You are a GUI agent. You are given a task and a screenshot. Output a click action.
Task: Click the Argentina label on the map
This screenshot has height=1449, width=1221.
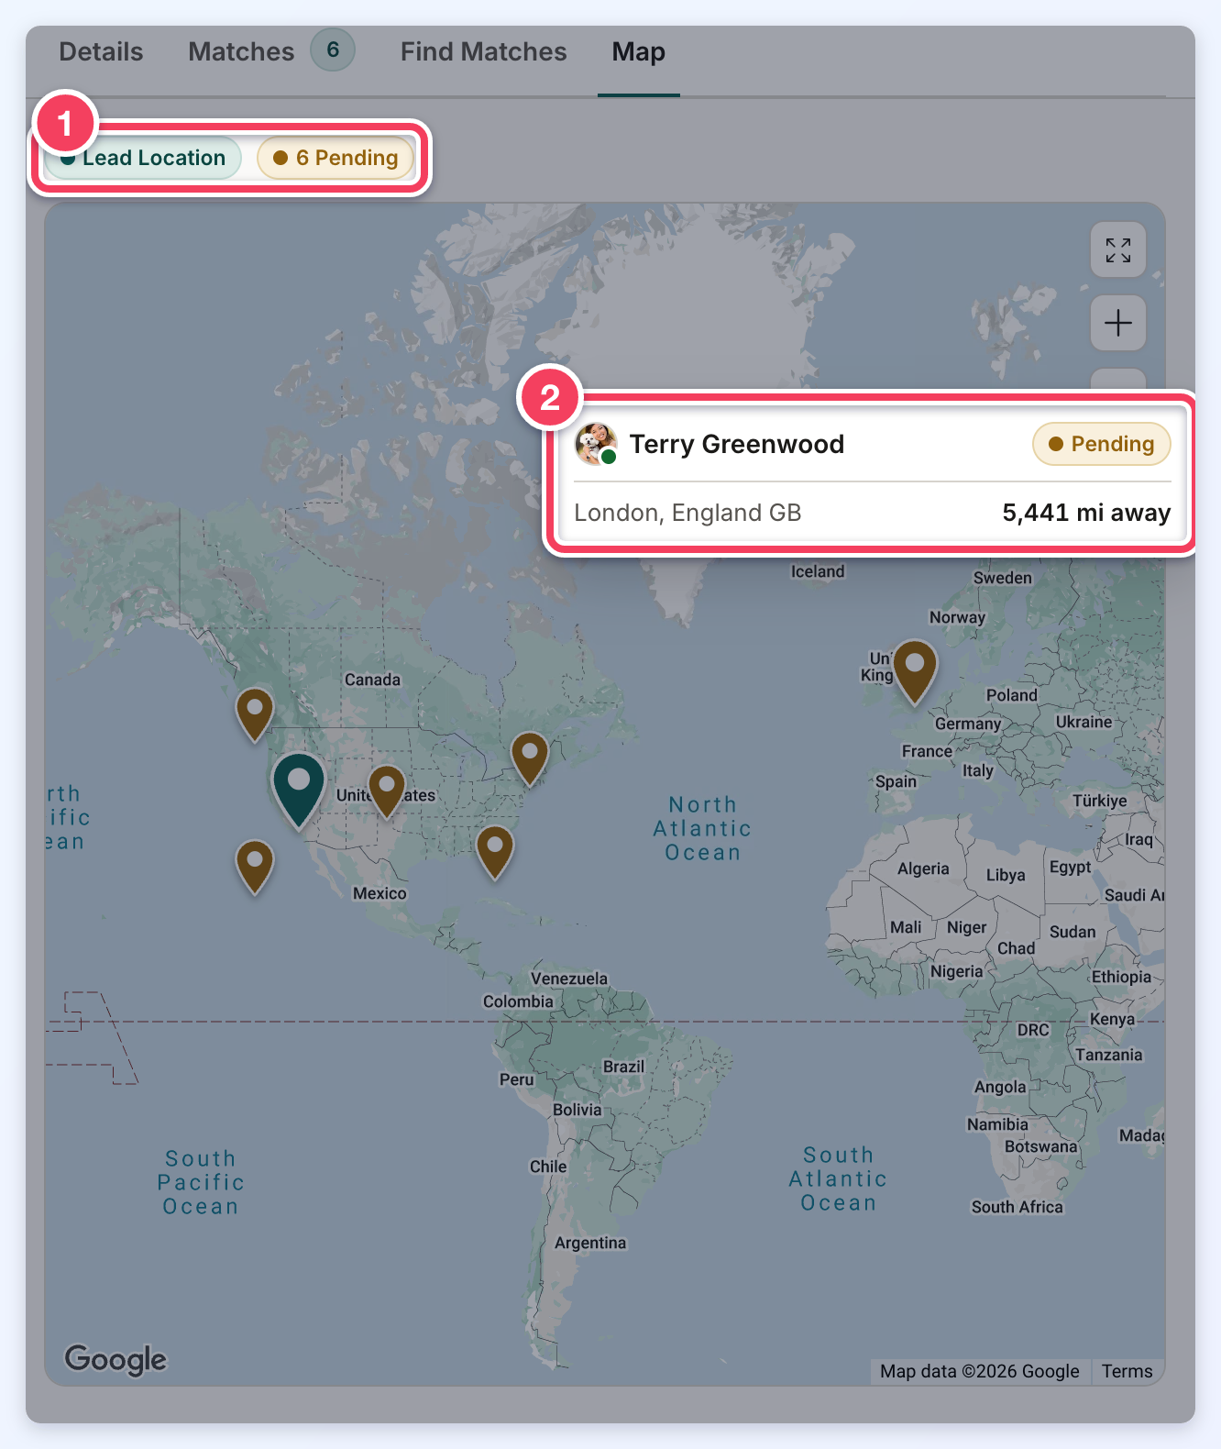(590, 1243)
